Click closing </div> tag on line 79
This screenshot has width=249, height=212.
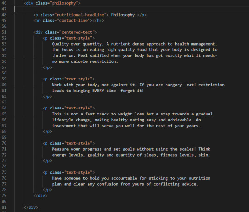point(40,196)
